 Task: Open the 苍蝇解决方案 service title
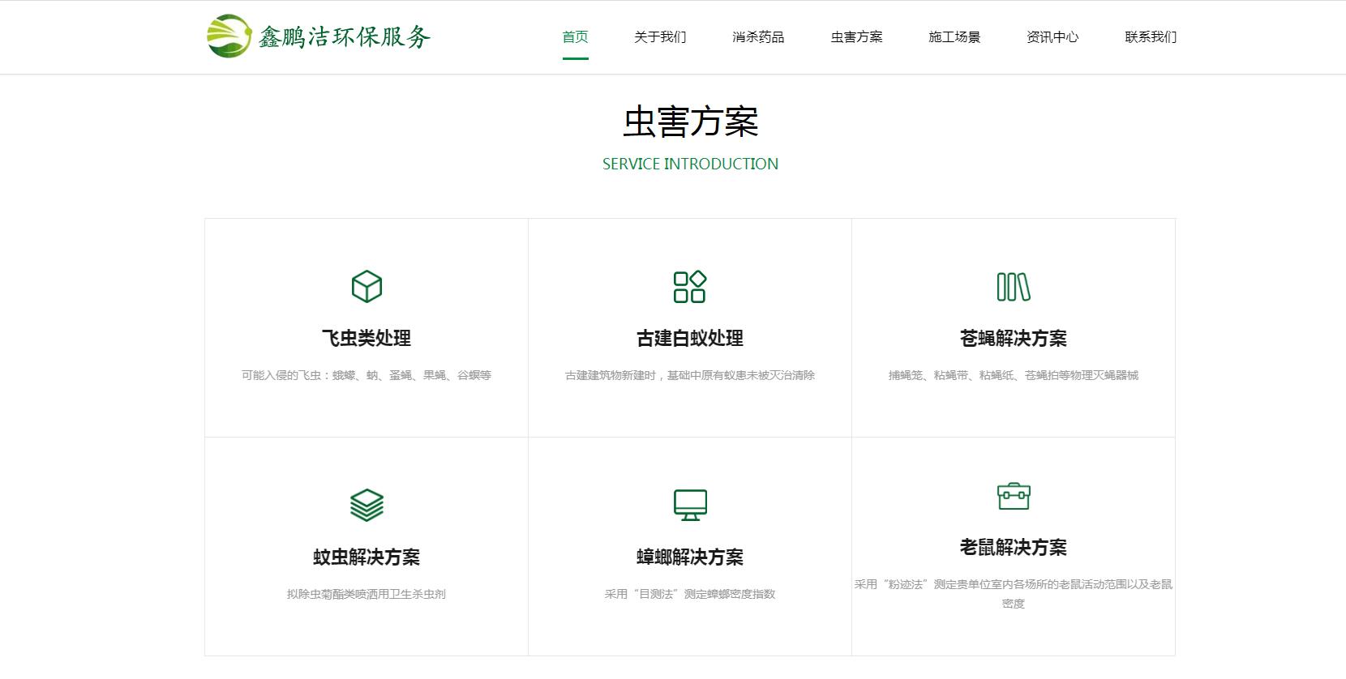(1014, 338)
